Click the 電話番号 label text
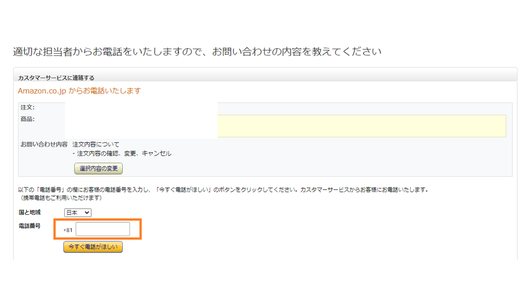This screenshot has width=518, height=295. 29,226
